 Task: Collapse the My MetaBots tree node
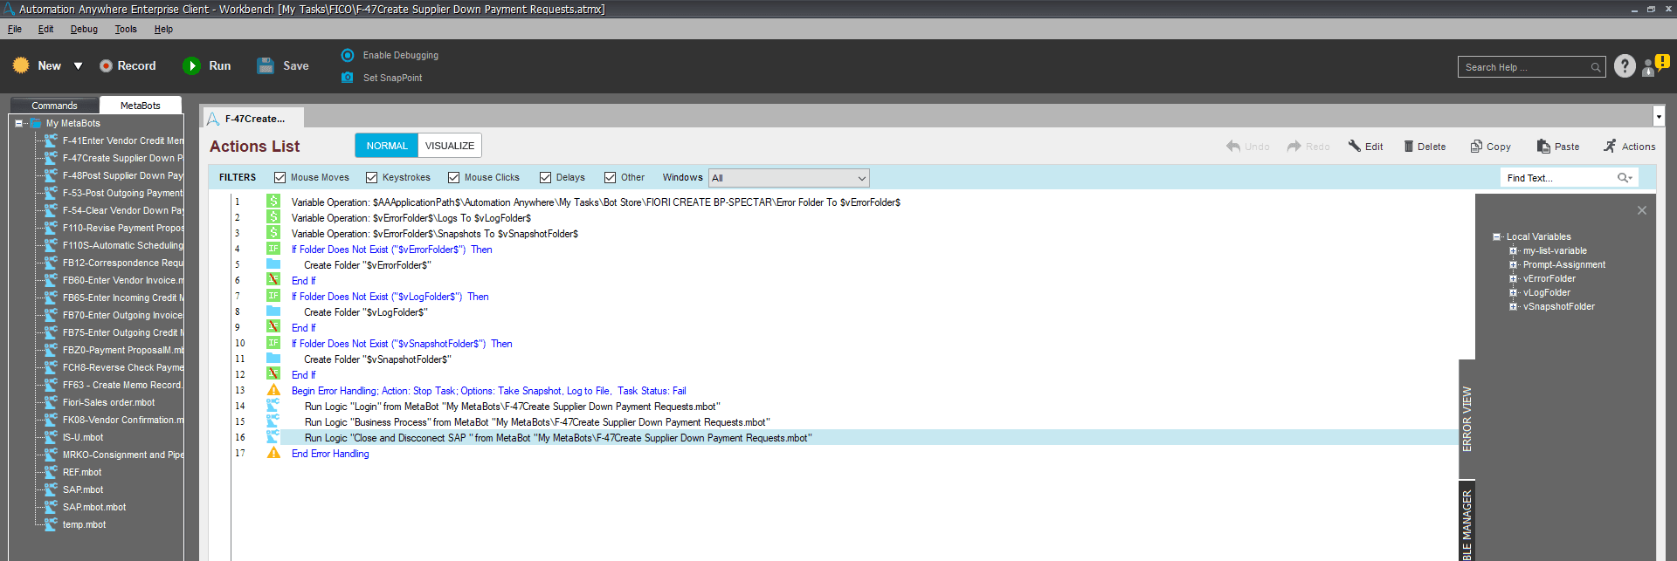(18, 123)
